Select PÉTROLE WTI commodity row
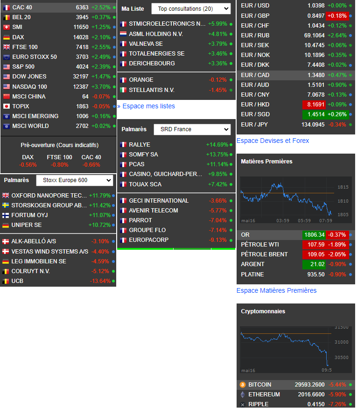357x409 pixels. pyautogui.click(x=296, y=245)
